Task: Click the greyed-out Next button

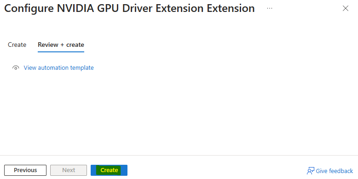Action: (x=69, y=170)
